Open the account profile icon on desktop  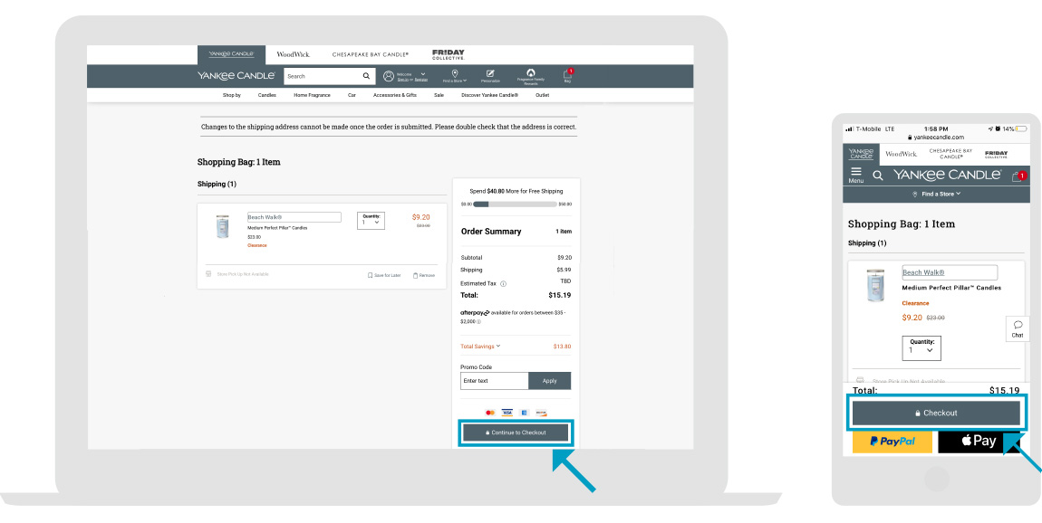389,76
